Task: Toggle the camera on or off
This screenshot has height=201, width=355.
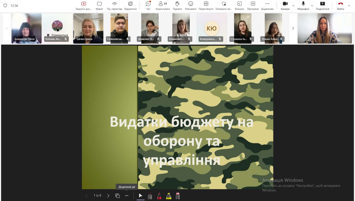Action: tap(285, 6)
